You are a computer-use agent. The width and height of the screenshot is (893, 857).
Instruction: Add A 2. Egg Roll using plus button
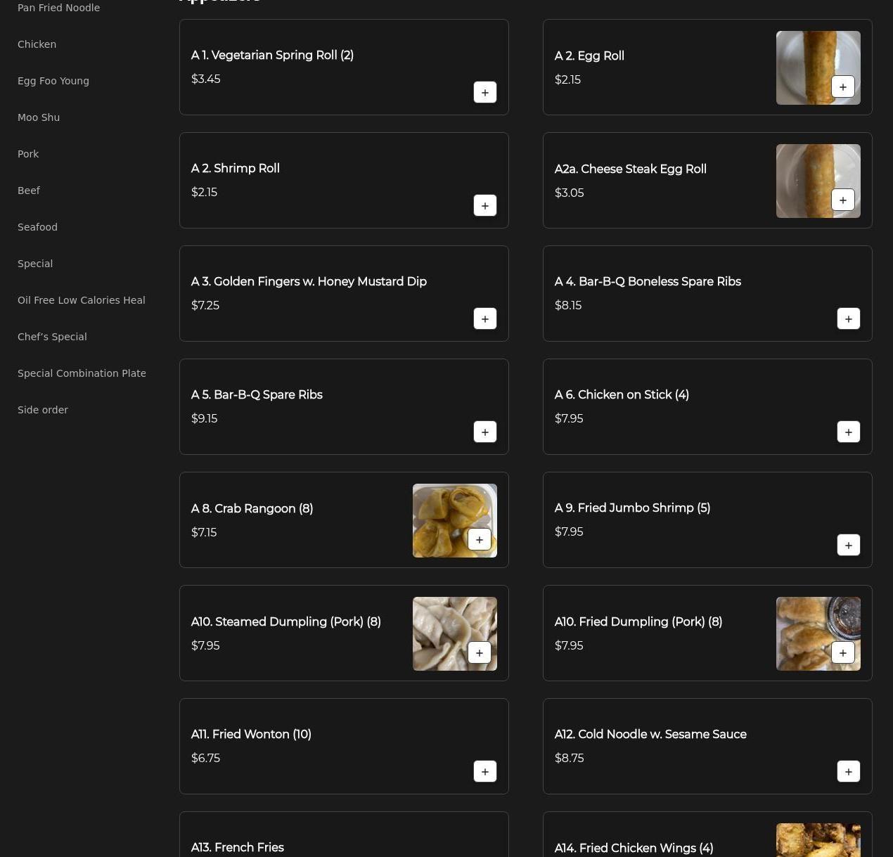[x=843, y=87]
